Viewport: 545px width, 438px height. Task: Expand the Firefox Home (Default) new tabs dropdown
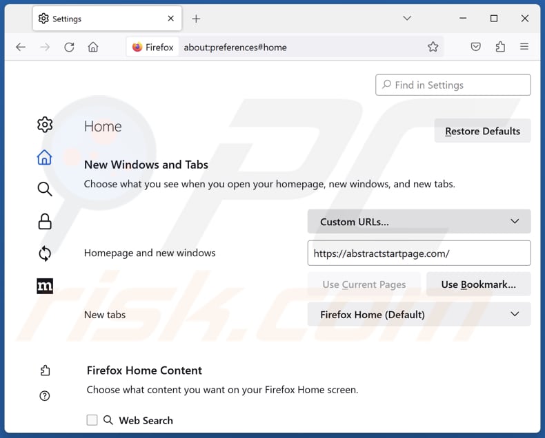pyautogui.click(x=419, y=315)
